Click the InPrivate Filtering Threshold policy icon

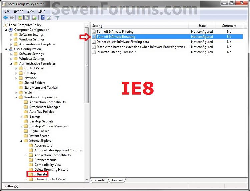pyautogui.click(x=94, y=52)
